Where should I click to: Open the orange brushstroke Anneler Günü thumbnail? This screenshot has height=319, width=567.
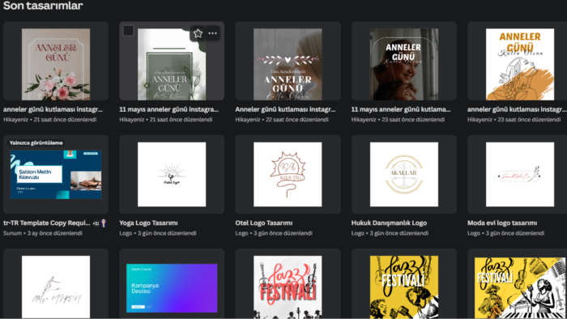pyautogui.click(x=520, y=64)
